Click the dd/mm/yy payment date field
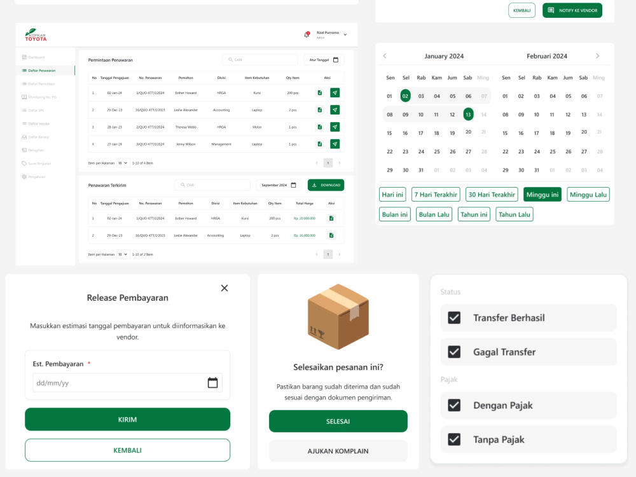The width and height of the screenshot is (636, 477). pos(127,382)
